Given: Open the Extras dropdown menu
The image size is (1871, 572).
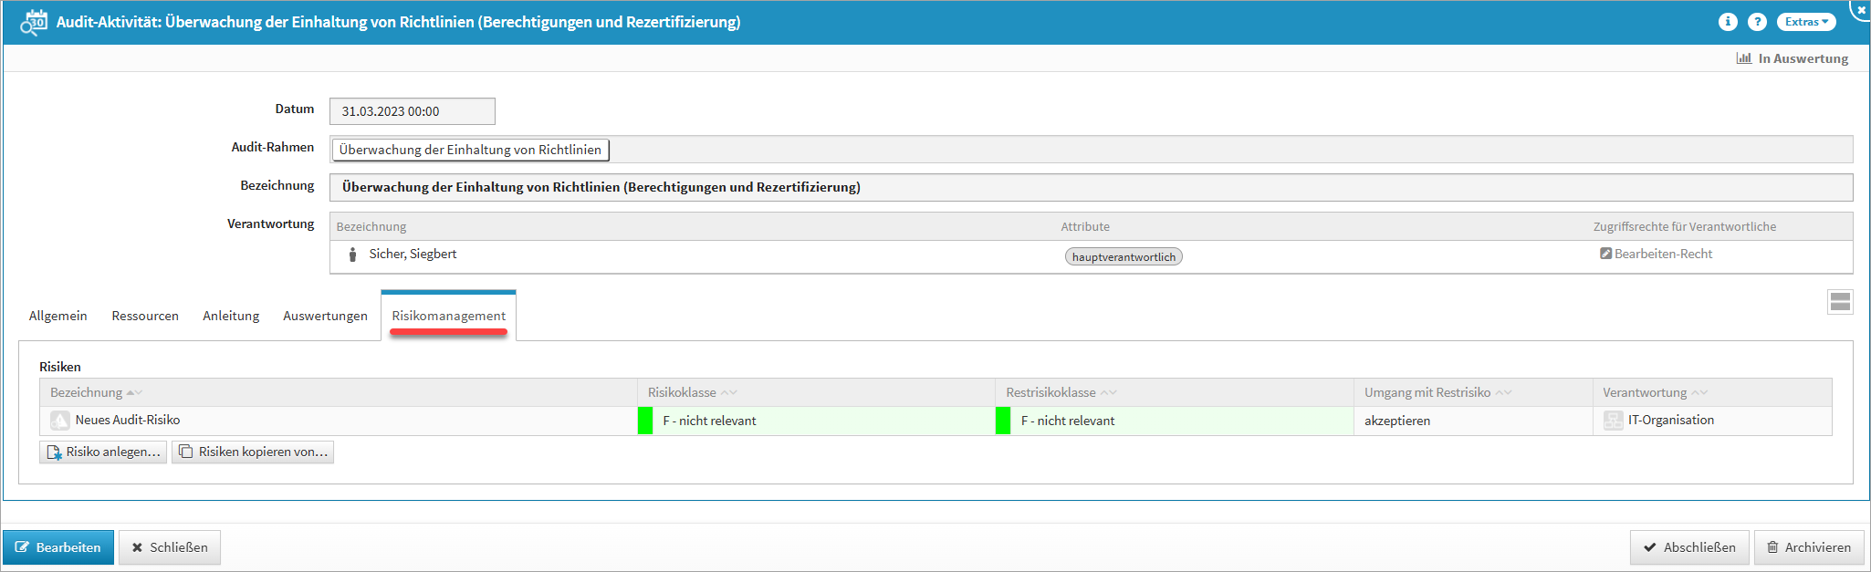Looking at the screenshot, I should pos(1805,22).
